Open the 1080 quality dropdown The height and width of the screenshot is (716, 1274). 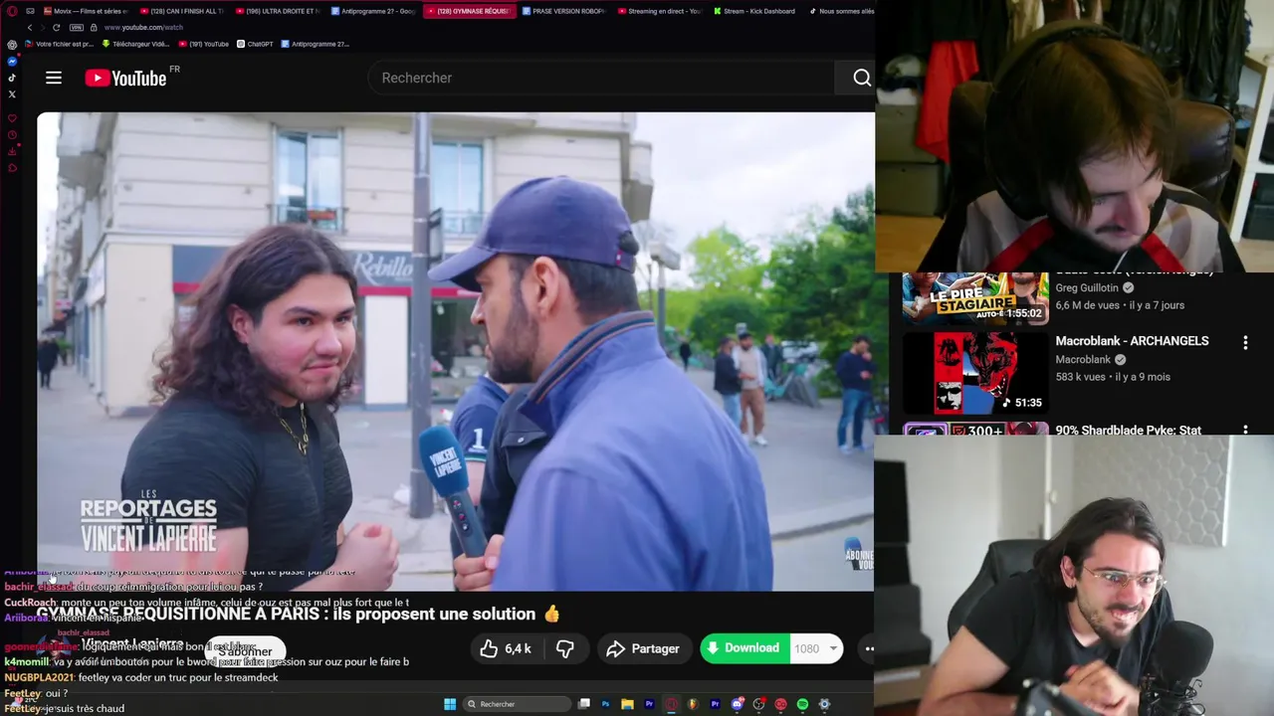[x=816, y=648]
